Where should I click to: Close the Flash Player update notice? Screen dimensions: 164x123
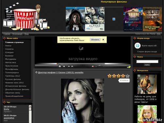(x=103, y=40)
